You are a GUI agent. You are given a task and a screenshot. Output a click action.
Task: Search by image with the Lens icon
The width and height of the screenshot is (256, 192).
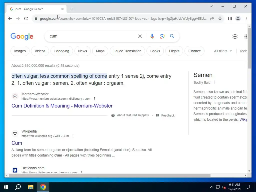(162, 36)
